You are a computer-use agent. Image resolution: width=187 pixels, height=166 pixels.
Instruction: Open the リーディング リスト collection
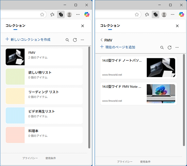[x=44, y=96]
